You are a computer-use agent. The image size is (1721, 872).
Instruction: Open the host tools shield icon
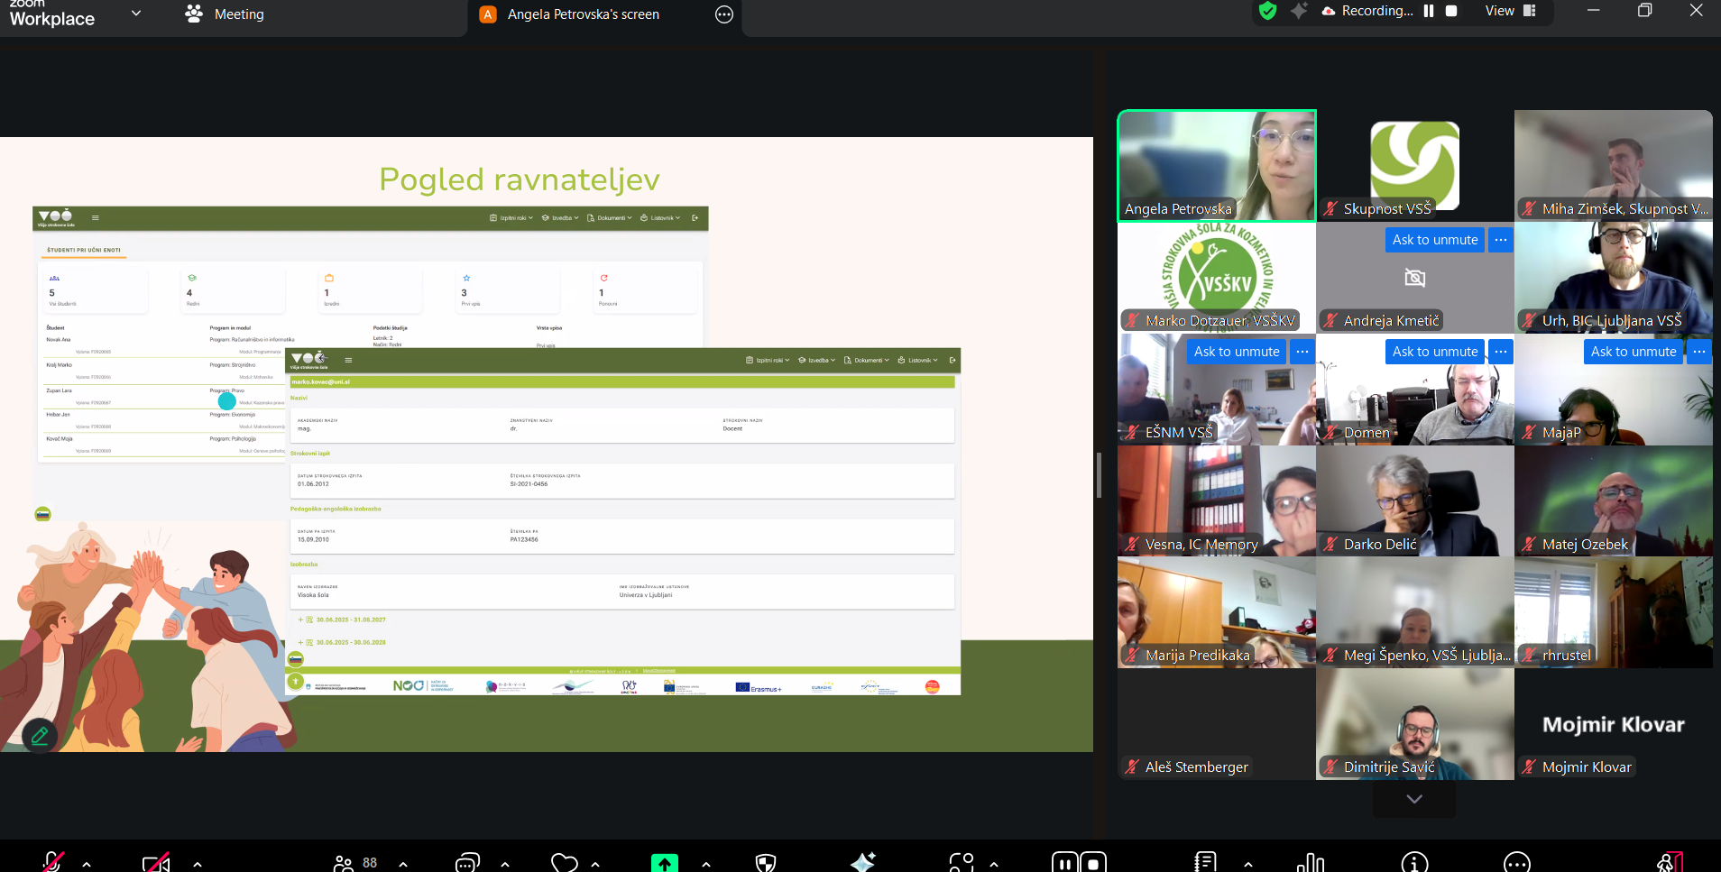[x=765, y=863]
